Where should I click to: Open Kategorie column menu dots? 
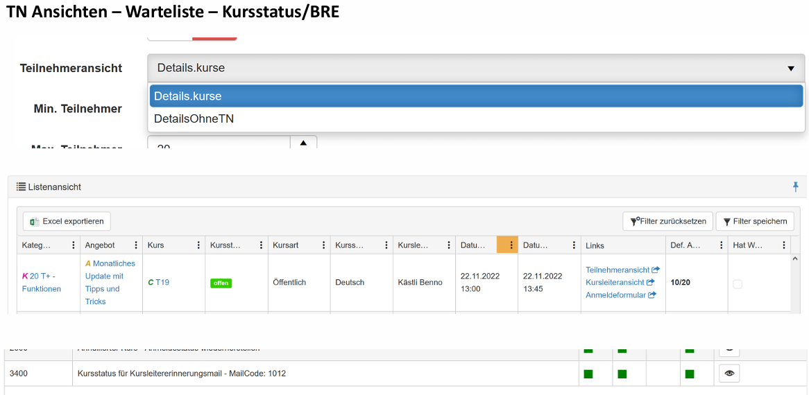(74, 245)
